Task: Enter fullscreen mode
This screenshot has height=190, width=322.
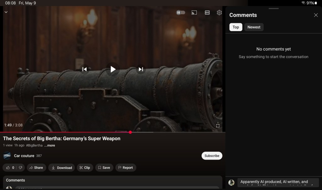Action: pos(218,126)
